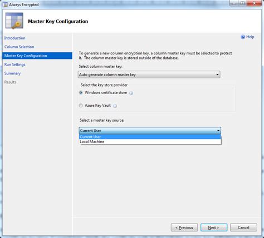Choose Local Machine in dropdown list
The image size is (264, 238).
pyautogui.click(x=150, y=142)
